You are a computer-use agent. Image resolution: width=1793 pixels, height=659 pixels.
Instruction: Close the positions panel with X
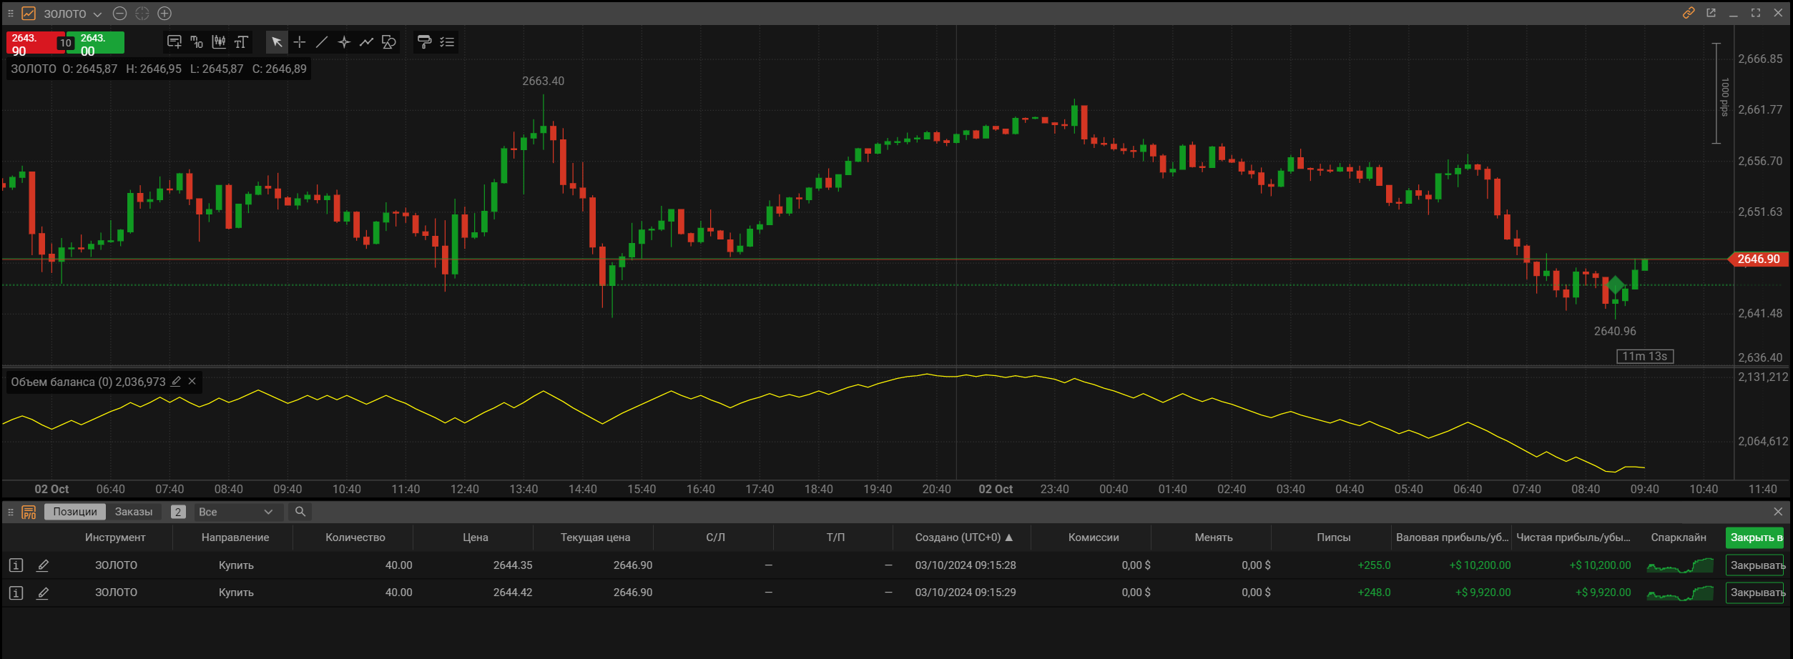1778,512
